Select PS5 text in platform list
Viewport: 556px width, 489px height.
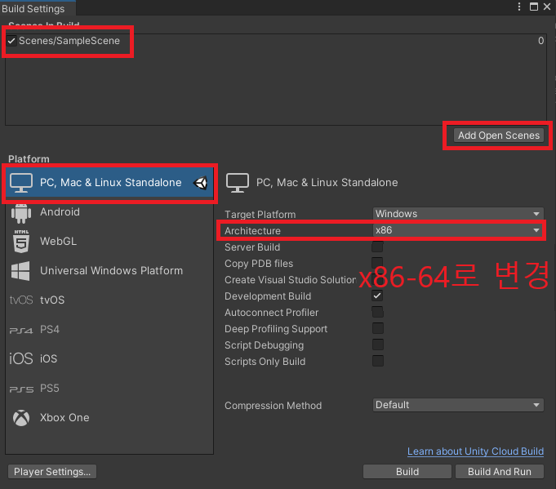pyautogui.click(x=50, y=389)
